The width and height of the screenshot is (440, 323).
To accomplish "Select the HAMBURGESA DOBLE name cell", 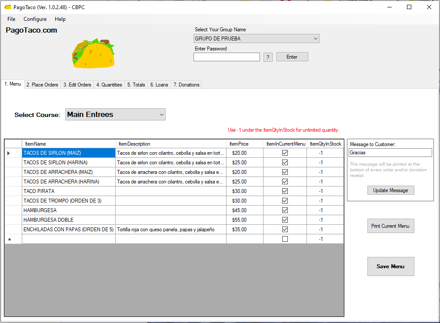I will (69, 220).
